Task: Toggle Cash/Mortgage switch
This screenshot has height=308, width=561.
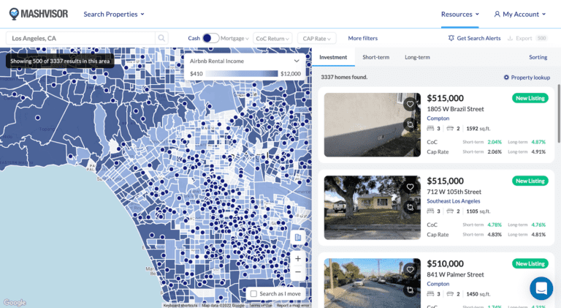Action: click(x=210, y=38)
